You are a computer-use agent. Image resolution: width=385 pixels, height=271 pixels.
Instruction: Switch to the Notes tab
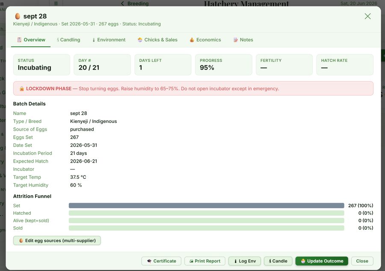click(243, 40)
